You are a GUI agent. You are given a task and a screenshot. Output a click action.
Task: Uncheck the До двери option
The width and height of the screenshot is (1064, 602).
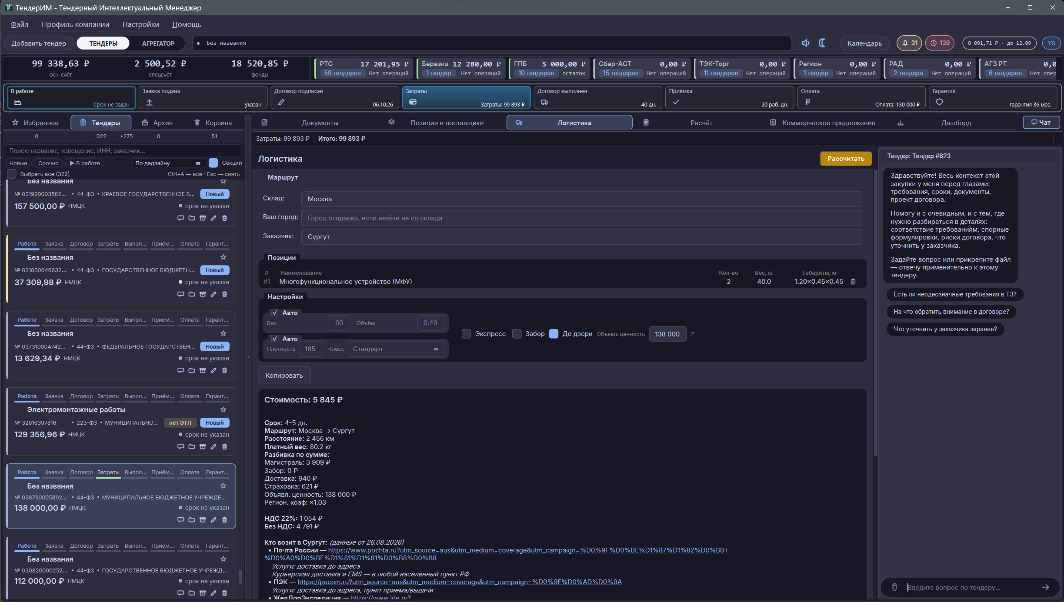(x=554, y=334)
